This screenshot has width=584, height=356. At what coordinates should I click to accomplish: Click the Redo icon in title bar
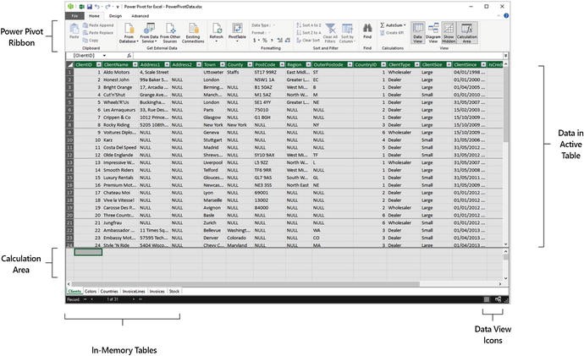click(107, 7)
